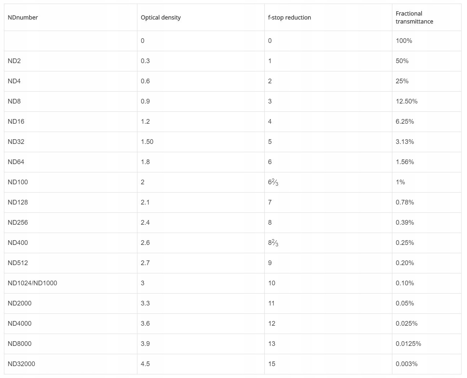Image resolution: width=467 pixels, height=378 pixels.
Task: Click the Fractional transmittance header
Action: click(x=414, y=17)
